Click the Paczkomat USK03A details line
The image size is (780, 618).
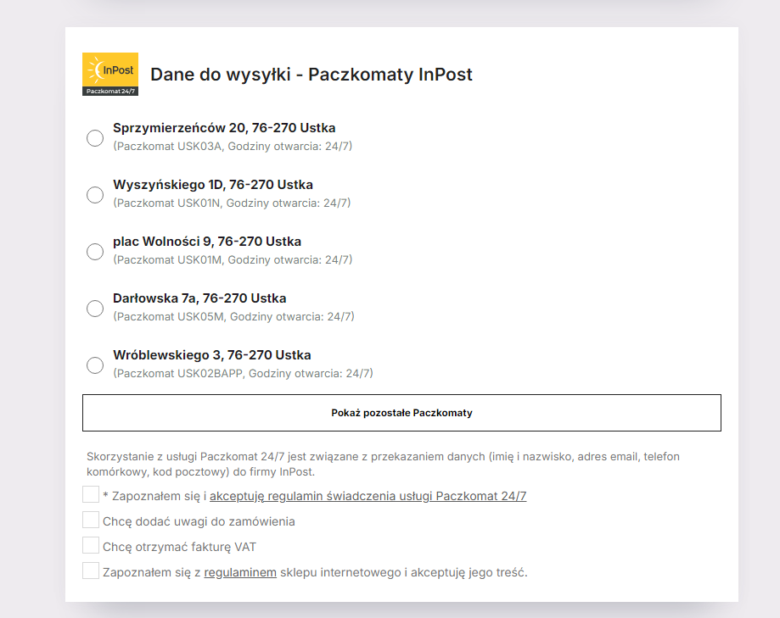[233, 146]
